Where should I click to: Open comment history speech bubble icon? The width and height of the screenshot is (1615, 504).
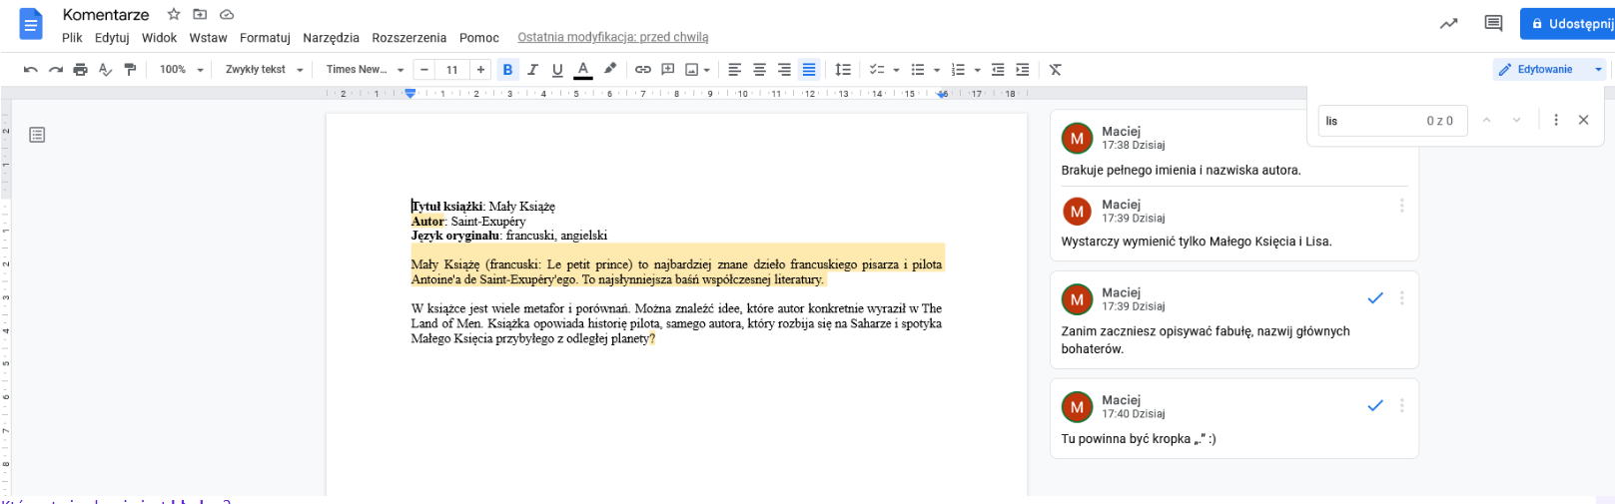(x=1493, y=24)
